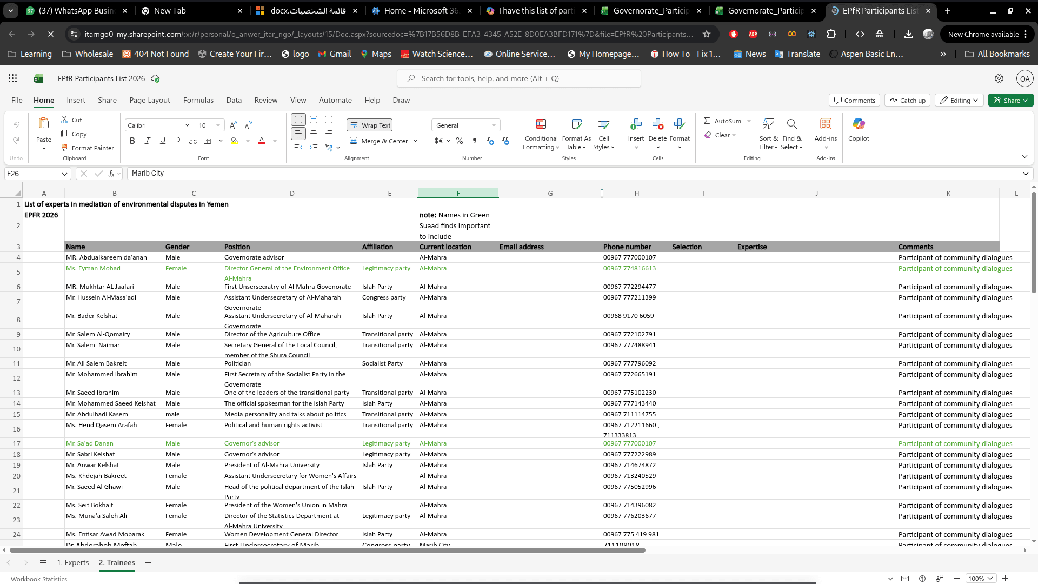Viewport: 1038px width, 584px height.
Task: Click the Percent Style icon
Action: point(460,141)
